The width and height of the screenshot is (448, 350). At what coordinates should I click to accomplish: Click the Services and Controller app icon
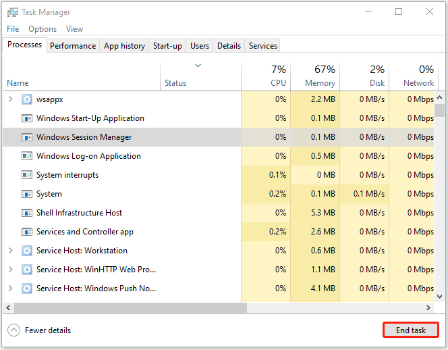(27, 232)
